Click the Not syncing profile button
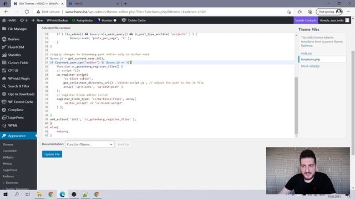This screenshot has height=199, width=355. pyautogui.click(x=329, y=12)
